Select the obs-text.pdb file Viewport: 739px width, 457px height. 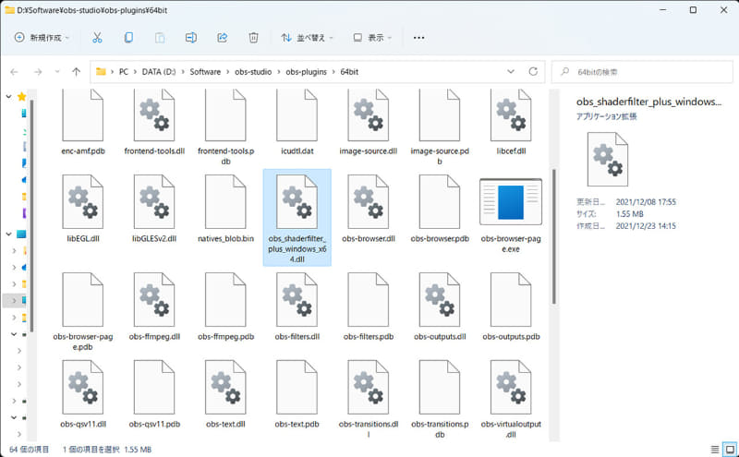click(x=297, y=394)
